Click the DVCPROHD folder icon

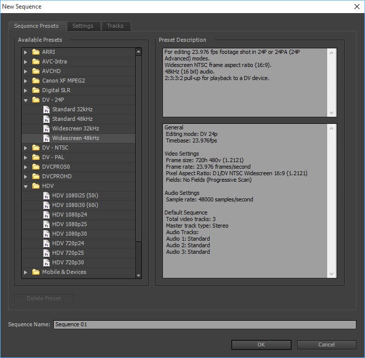coord(36,176)
